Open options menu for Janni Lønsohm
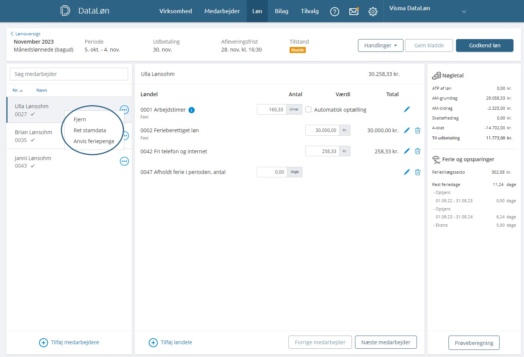 pos(124,162)
